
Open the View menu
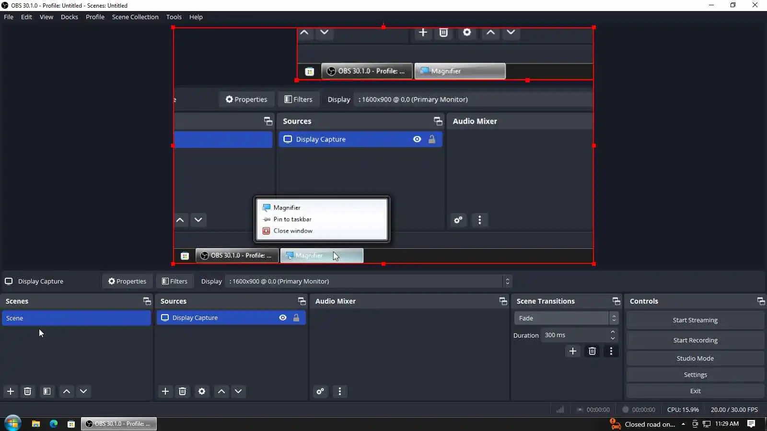(46, 17)
